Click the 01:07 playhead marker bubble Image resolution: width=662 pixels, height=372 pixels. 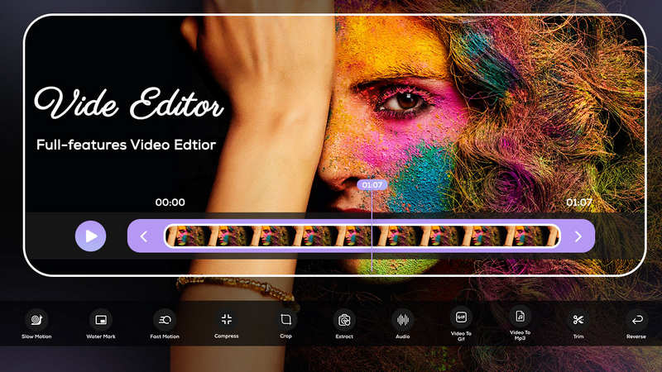(x=372, y=184)
